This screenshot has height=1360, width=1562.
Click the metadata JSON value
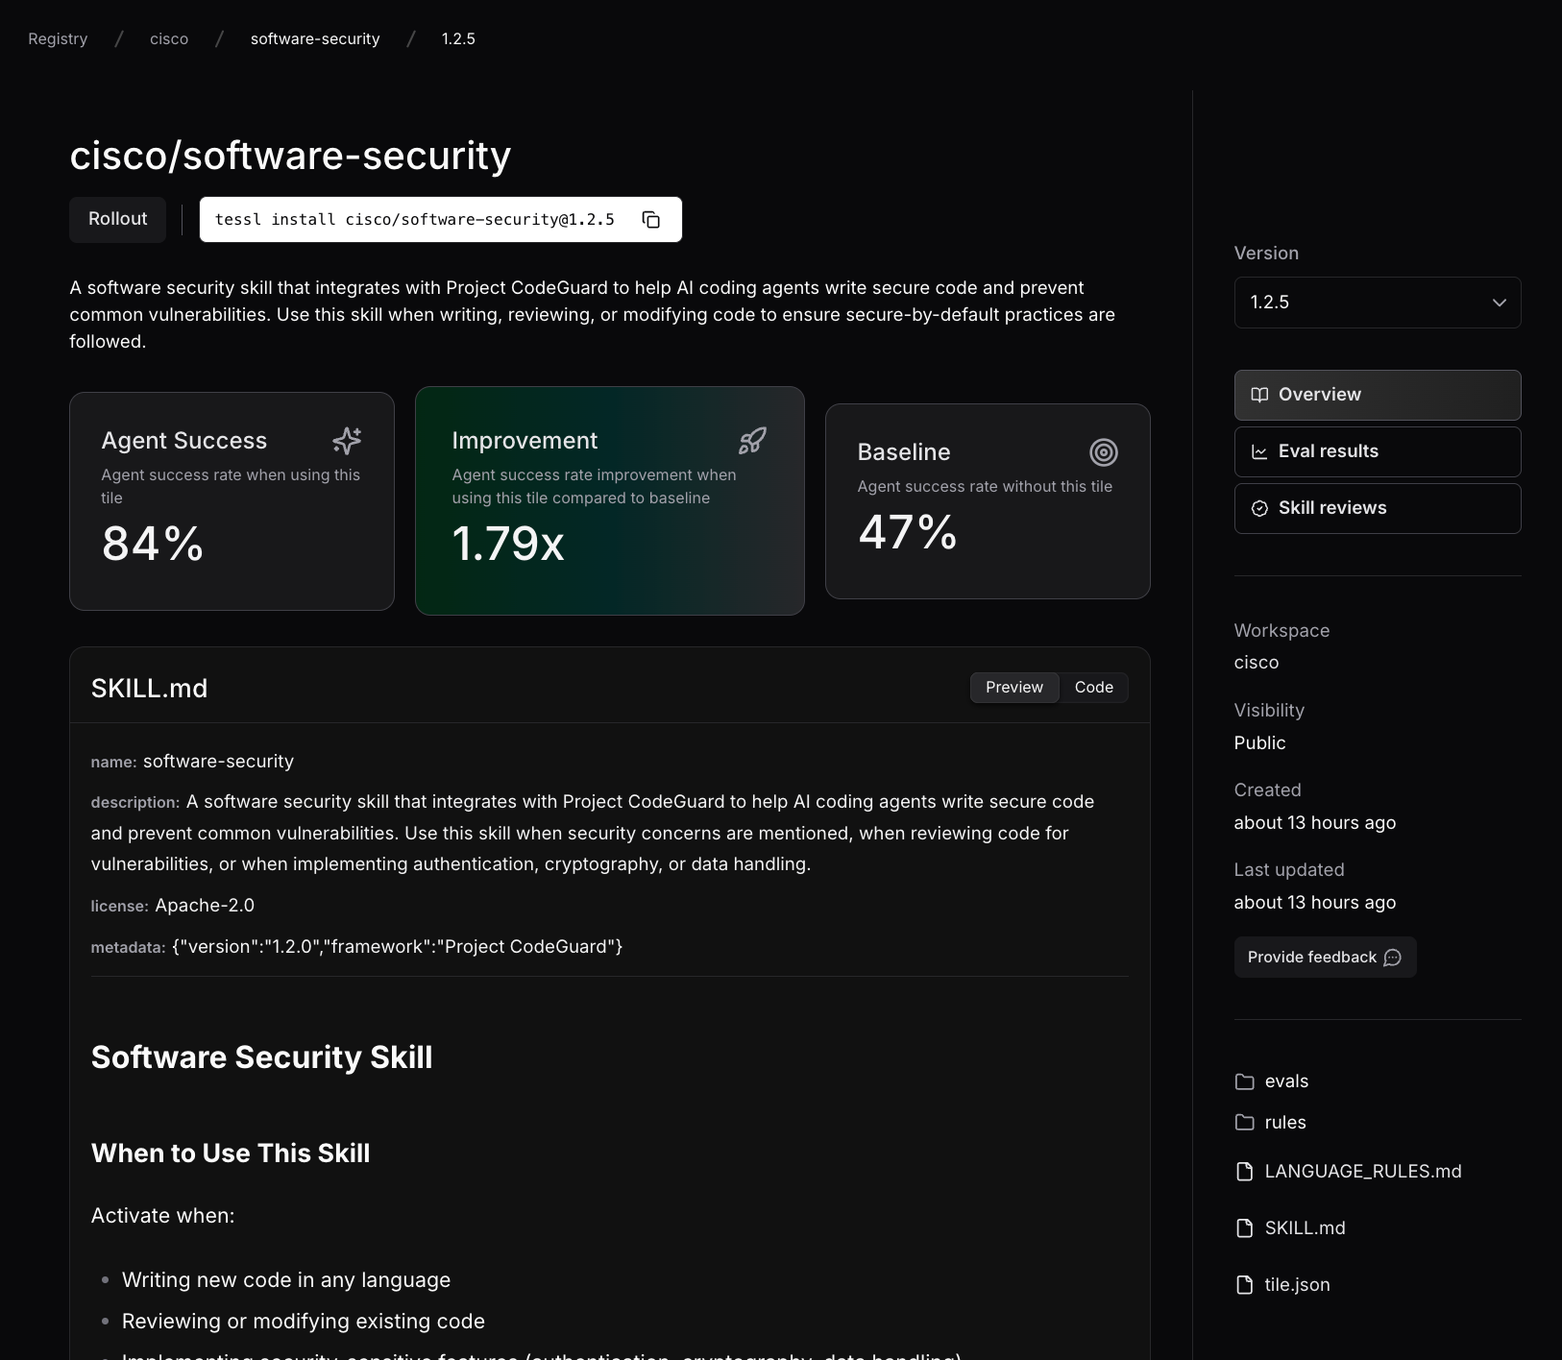coord(398,947)
